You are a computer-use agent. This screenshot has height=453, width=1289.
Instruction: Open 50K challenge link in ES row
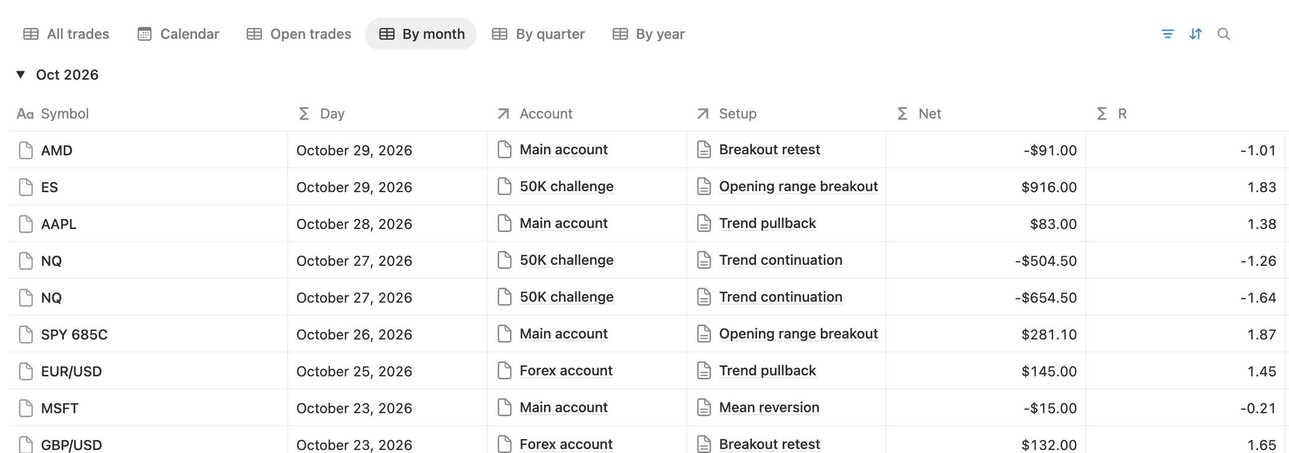(x=566, y=186)
